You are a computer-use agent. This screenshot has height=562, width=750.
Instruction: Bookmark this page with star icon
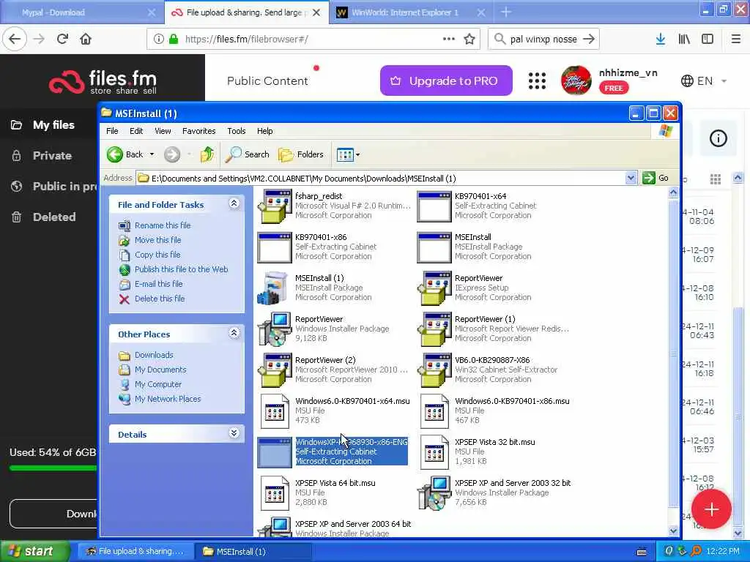(469, 39)
